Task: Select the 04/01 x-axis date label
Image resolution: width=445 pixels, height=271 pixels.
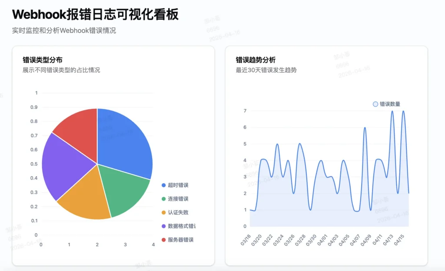Action: click(322, 240)
